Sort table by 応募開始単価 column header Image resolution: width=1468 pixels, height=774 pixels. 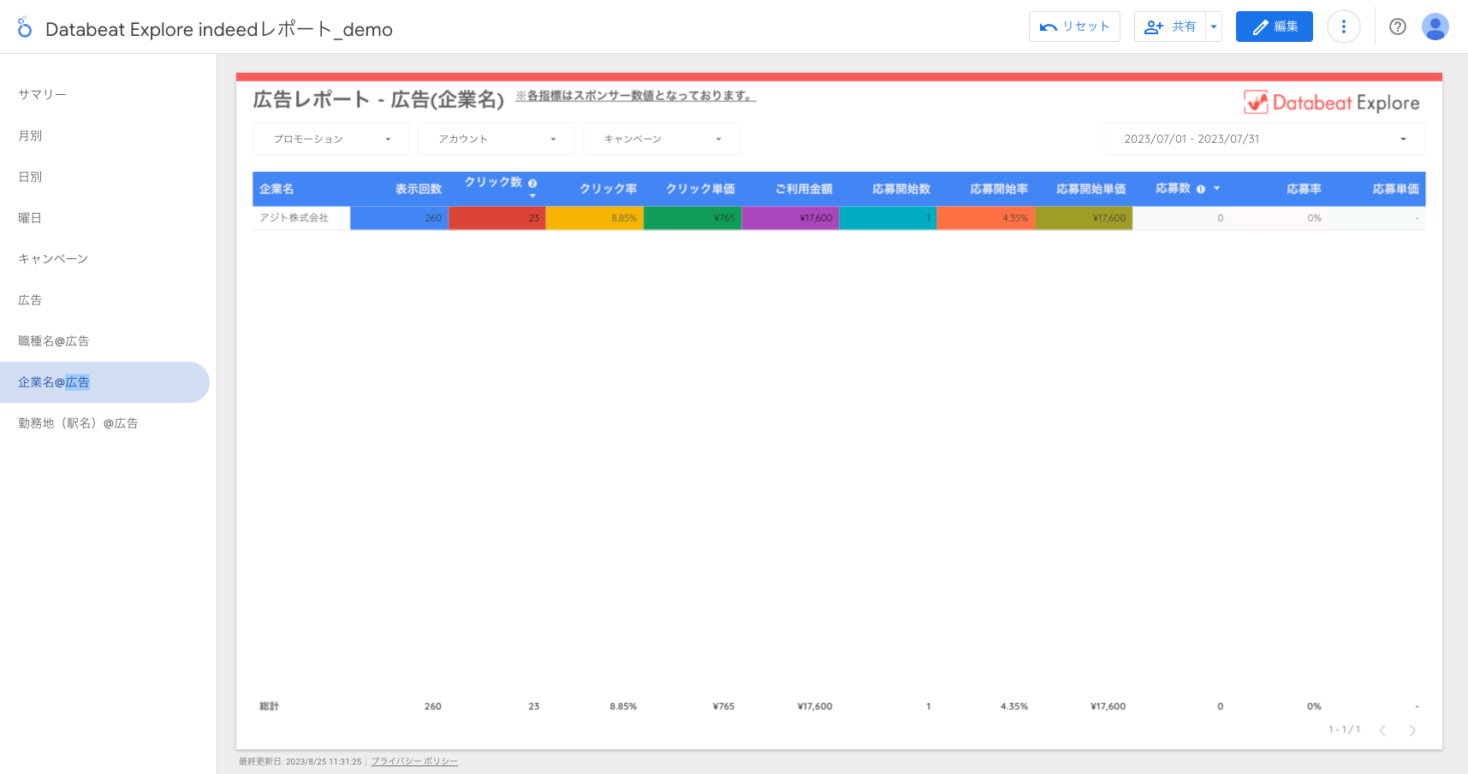pos(1091,189)
